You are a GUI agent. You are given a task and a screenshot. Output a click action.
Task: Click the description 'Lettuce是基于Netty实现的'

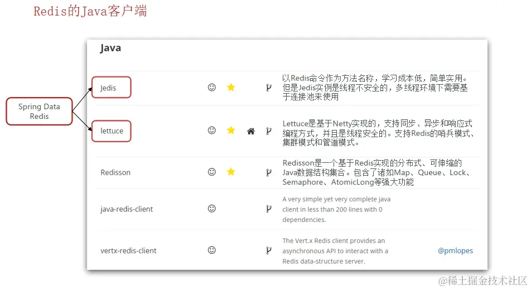pos(379,133)
